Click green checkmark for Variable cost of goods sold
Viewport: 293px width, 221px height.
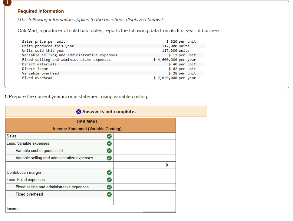(x=109, y=151)
